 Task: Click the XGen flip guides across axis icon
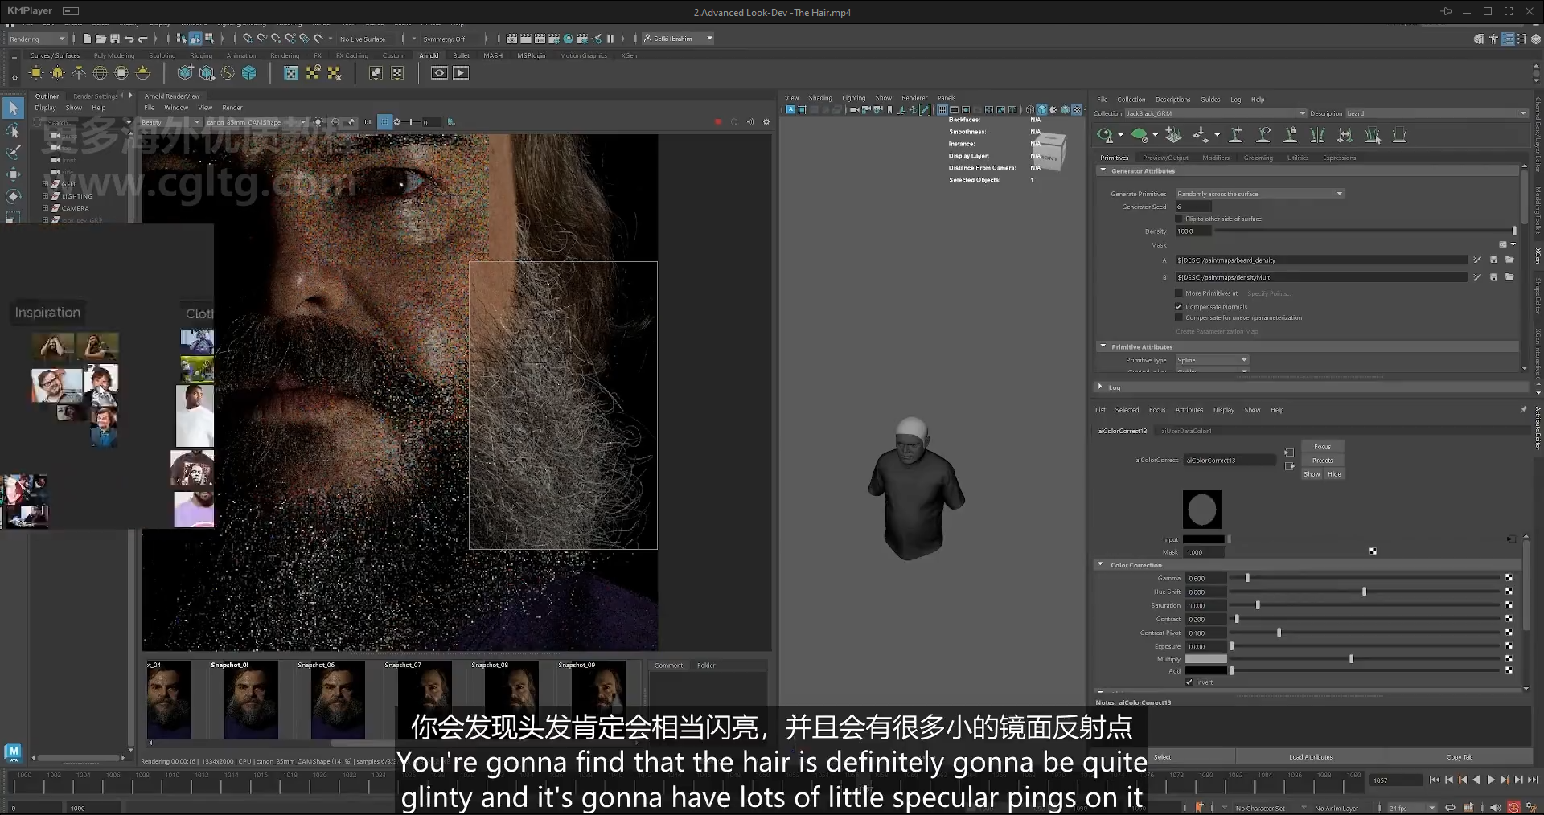[1318, 135]
